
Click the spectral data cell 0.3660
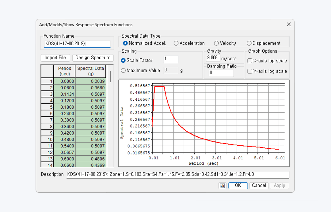coord(90,88)
